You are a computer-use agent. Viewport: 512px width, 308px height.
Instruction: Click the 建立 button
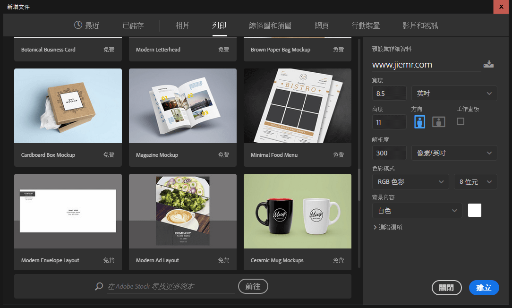point(484,287)
